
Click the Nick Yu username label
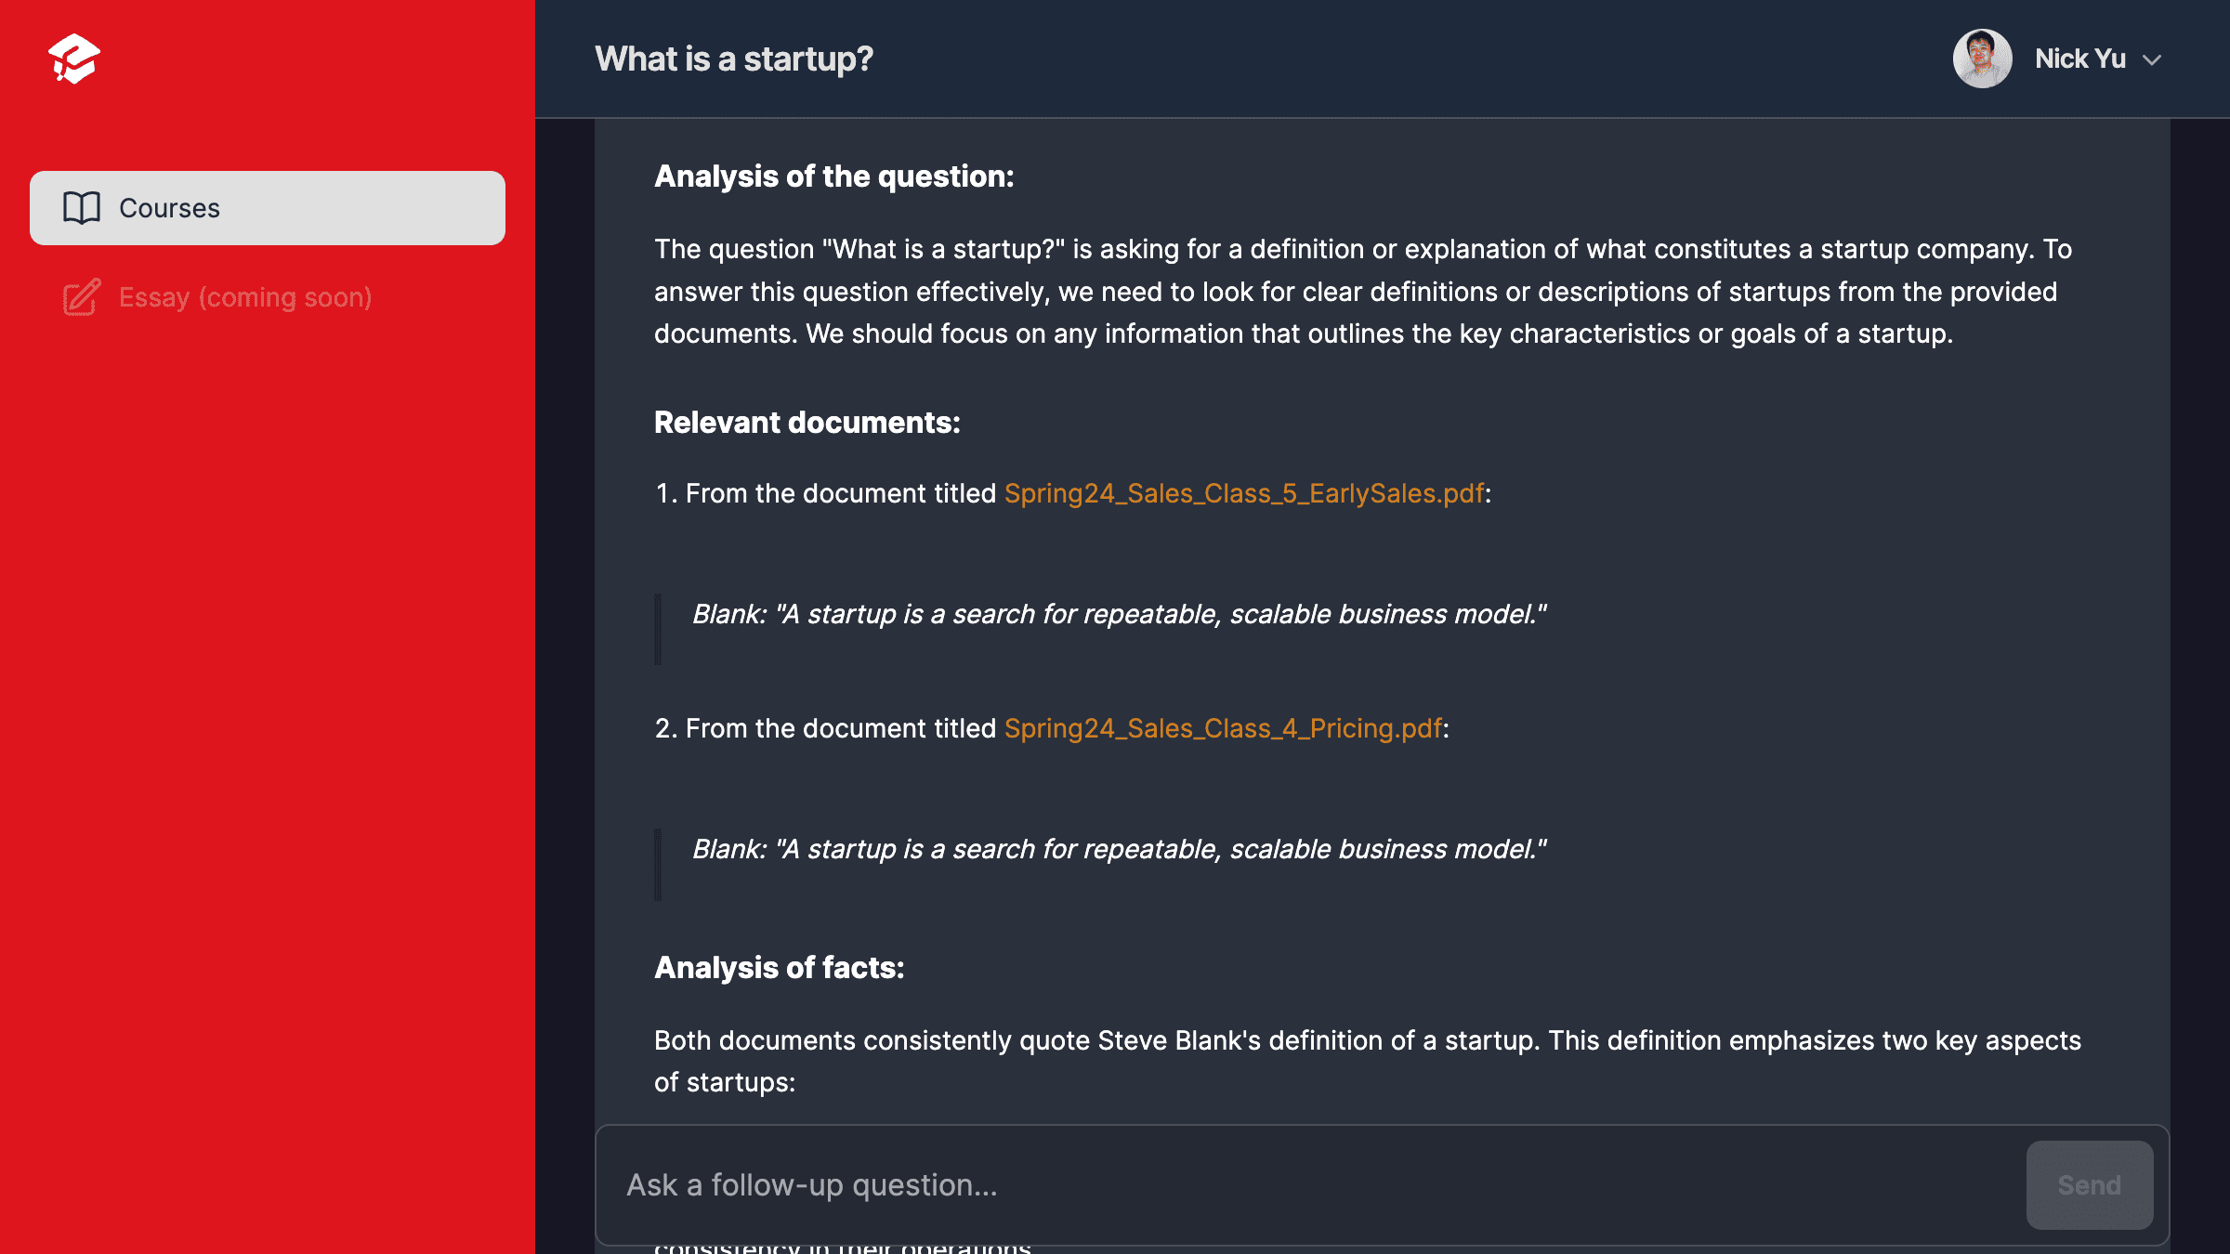tap(2079, 59)
